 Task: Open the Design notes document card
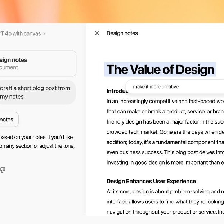point(38,63)
